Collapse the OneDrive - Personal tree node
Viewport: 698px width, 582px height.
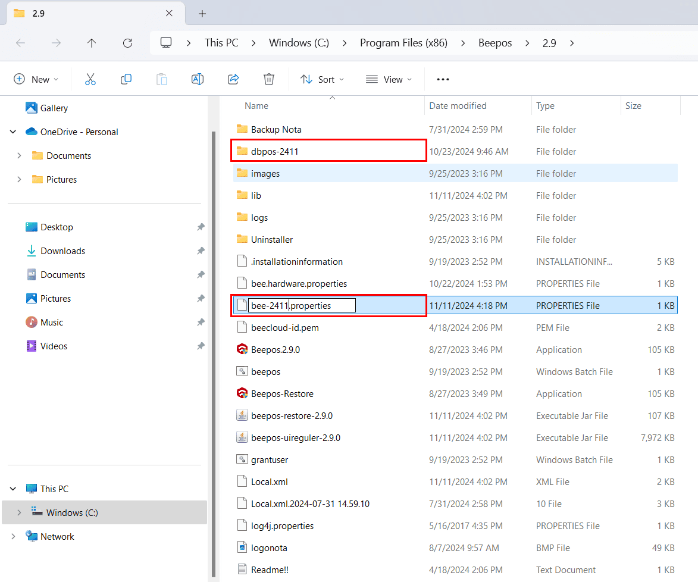click(x=13, y=132)
